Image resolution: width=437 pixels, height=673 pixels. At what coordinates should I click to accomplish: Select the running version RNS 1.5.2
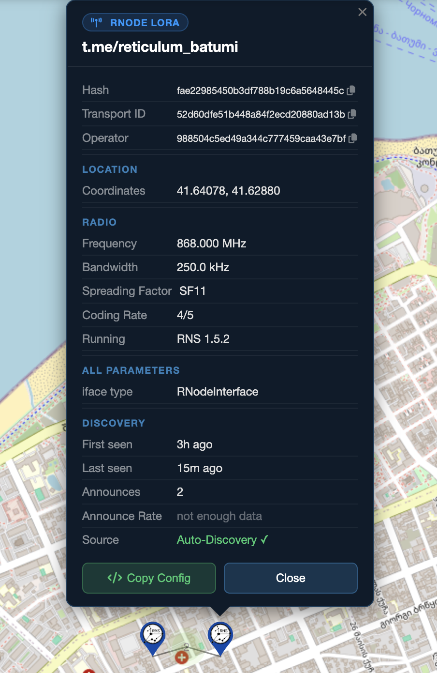click(203, 339)
